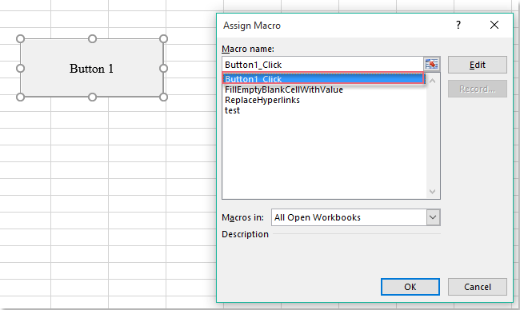Confirm with the OK button
520x310 pixels.
tap(410, 287)
